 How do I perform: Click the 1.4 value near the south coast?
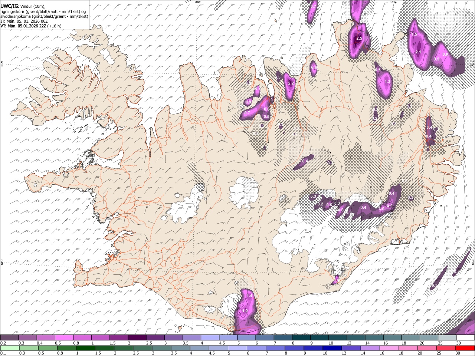(249, 296)
